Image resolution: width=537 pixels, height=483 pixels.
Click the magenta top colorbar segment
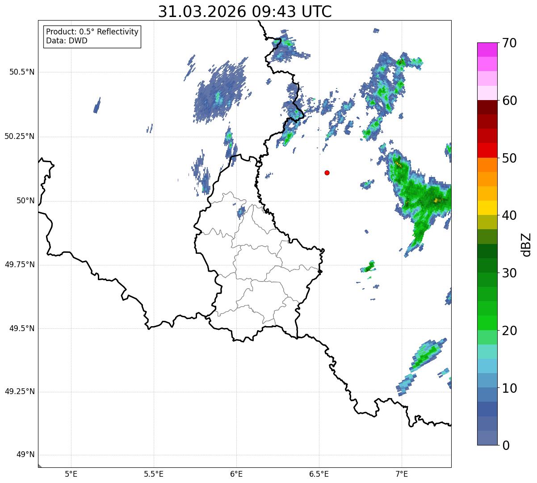click(487, 50)
